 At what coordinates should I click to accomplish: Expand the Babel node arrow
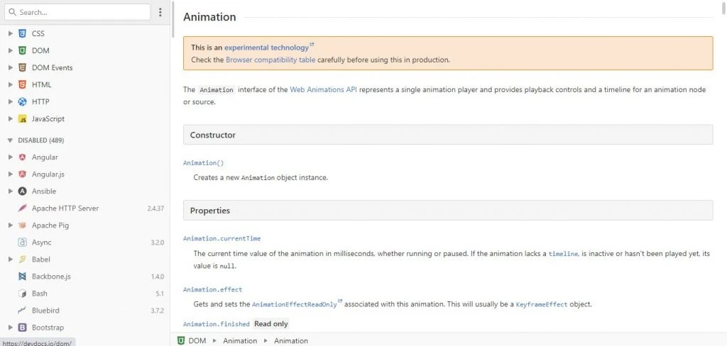10,259
